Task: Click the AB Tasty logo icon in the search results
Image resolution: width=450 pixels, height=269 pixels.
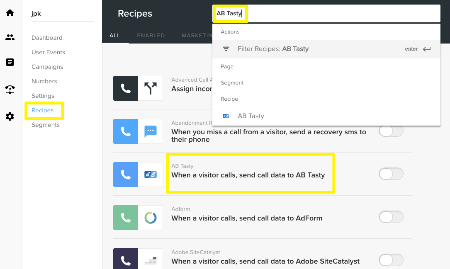Action: (x=226, y=116)
